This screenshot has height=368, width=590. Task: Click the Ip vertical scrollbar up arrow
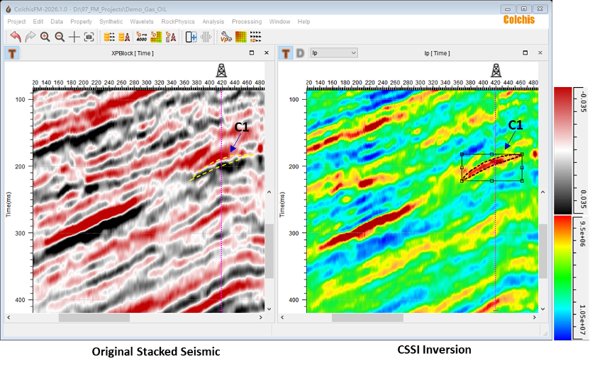[x=542, y=192]
